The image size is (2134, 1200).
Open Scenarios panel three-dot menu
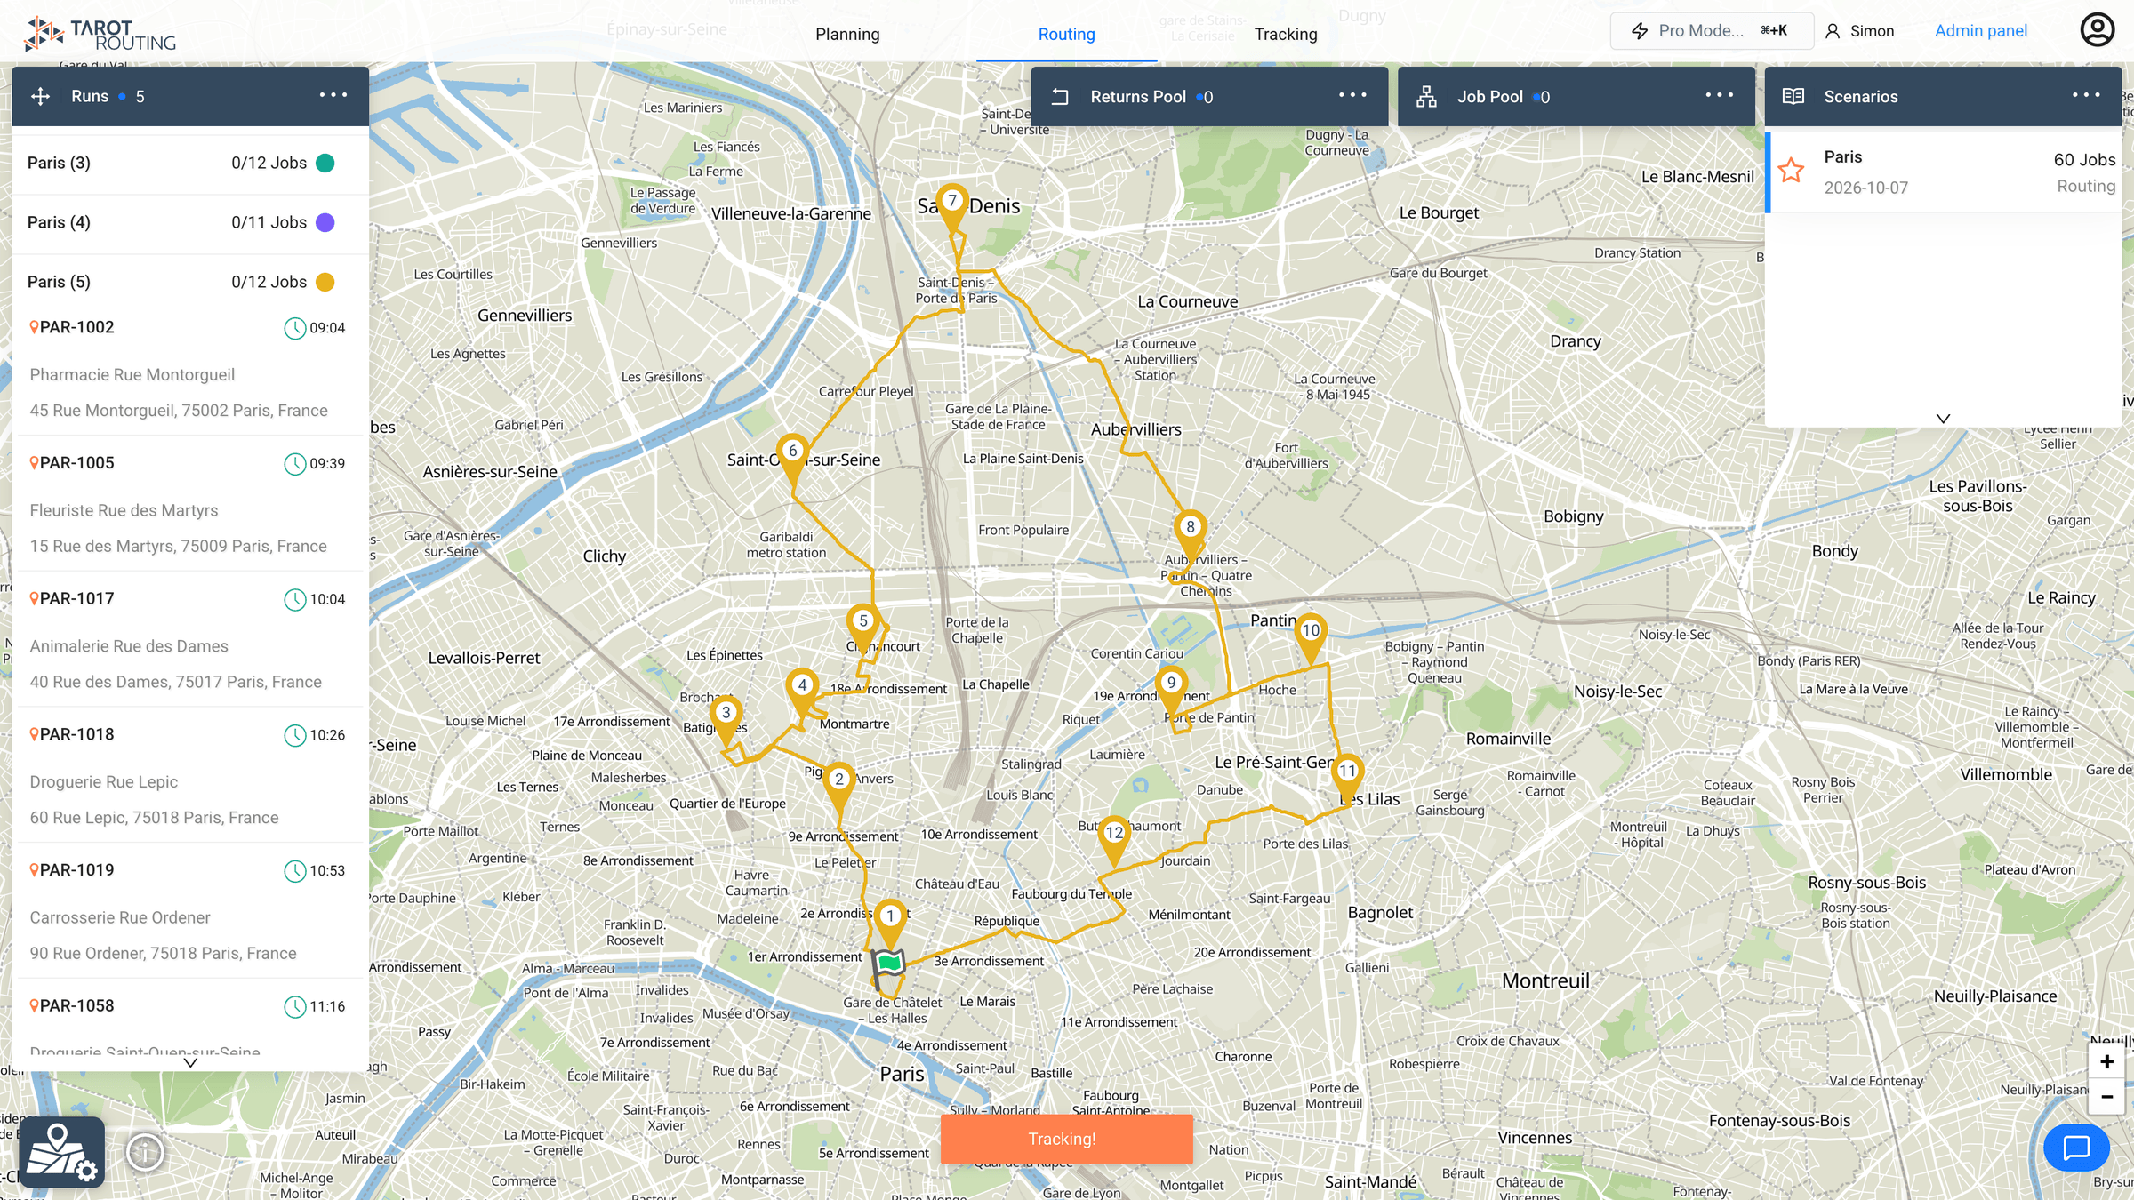coord(2086,95)
